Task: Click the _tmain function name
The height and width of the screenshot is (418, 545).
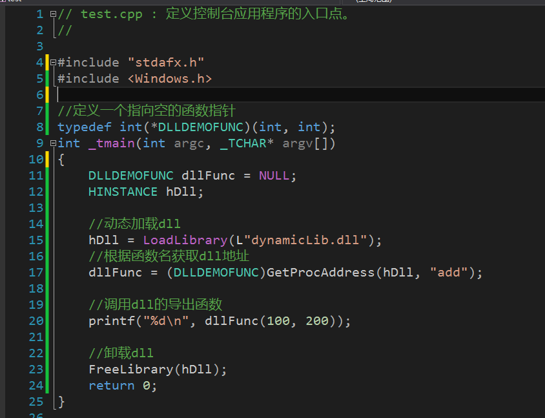Action: 112,143
